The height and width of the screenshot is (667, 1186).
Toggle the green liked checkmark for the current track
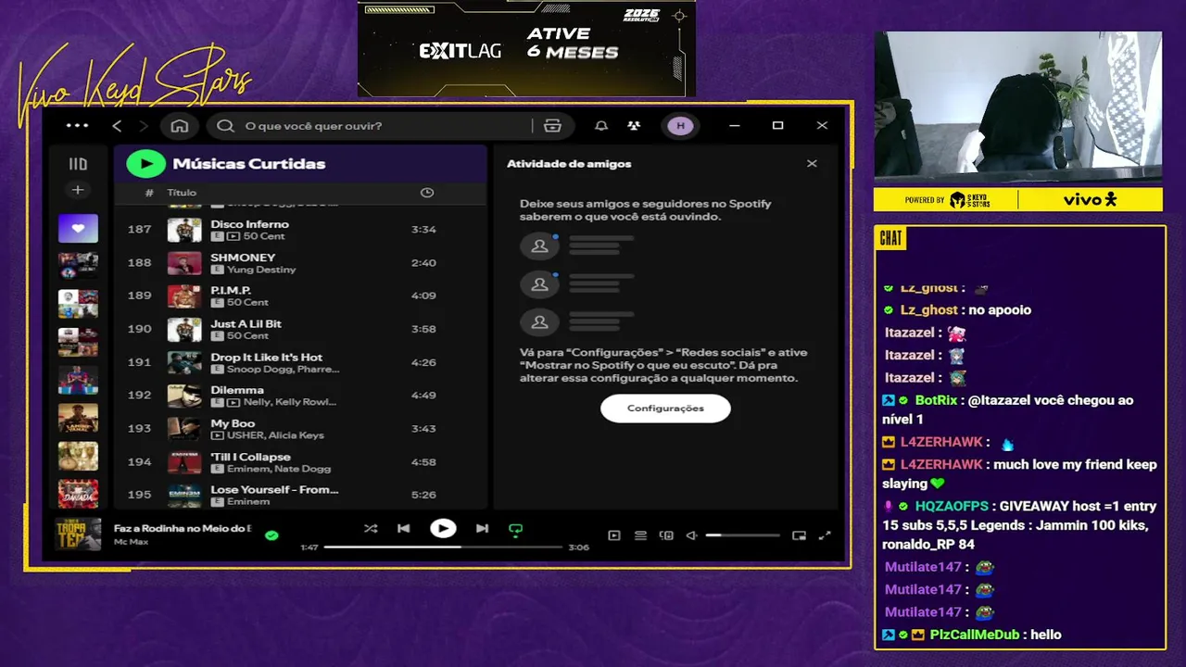pyautogui.click(x=271, y=535)
